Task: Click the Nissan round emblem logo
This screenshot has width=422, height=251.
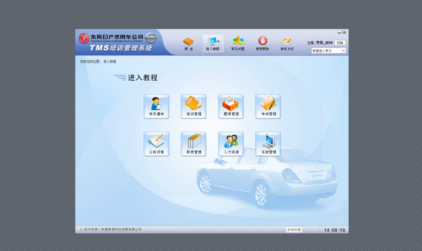Action: click(151, 38)
